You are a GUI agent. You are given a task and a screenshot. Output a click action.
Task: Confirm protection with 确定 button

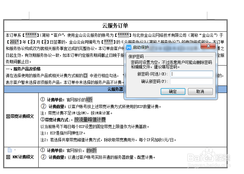[173, 91]
